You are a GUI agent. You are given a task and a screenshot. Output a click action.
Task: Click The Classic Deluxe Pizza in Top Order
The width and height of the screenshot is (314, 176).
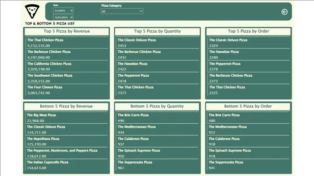[228, 40]
